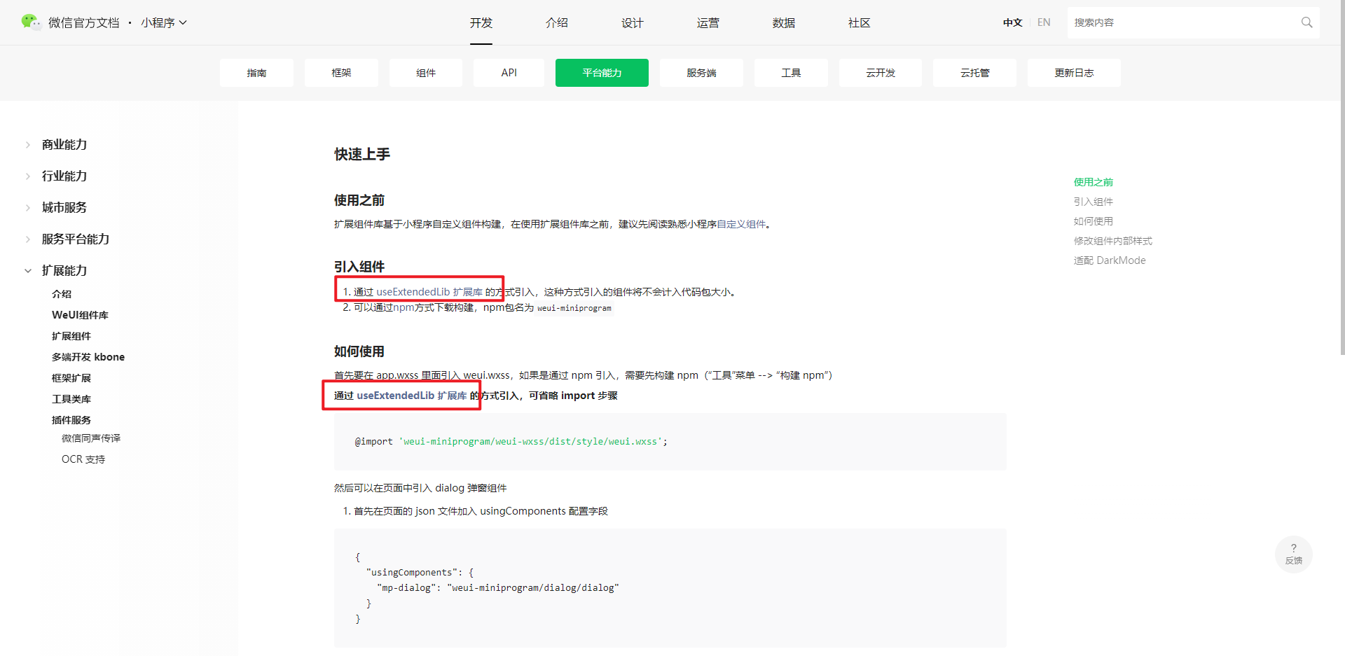Open the API sub-navigation button

(x=509, y=73)
